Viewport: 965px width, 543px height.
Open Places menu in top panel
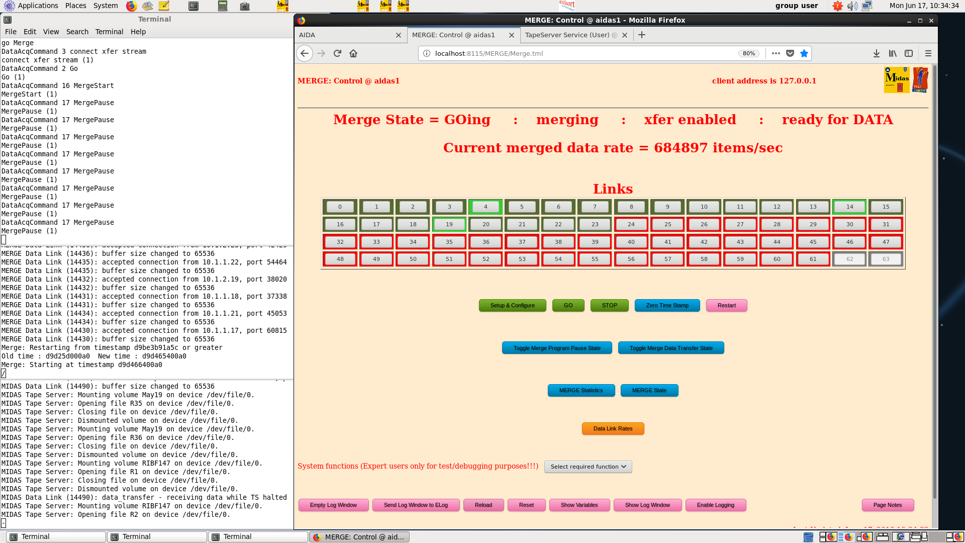pyautogui.click(x=76, y=6)
